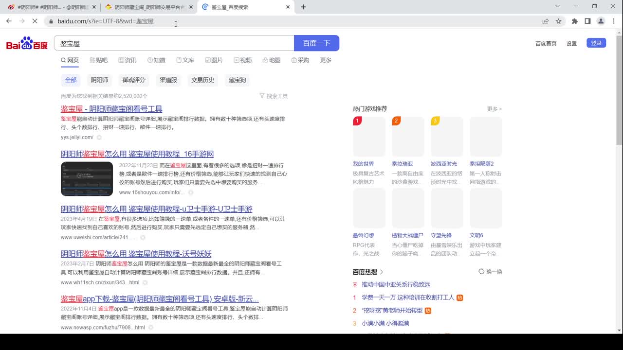Image resolution: width=623 pixels, height=350 pixels.
Task: Bookmark this page with star icon
Action: point(558,21)
